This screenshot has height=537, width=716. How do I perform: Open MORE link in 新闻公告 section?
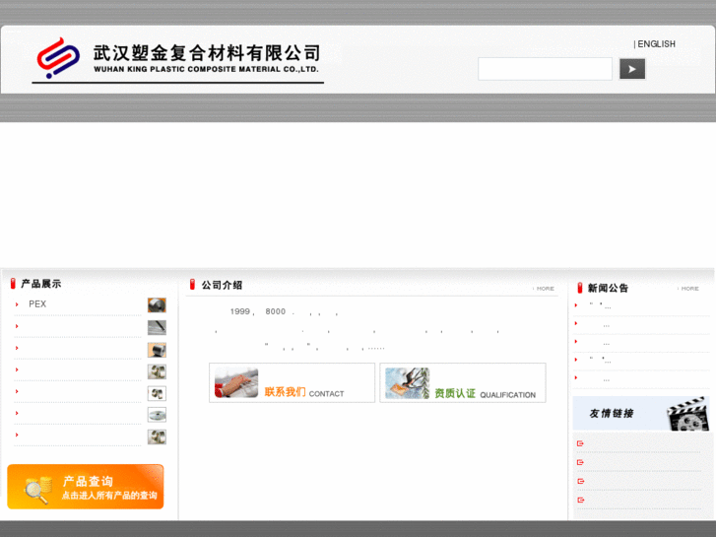[x=688, y=289]
